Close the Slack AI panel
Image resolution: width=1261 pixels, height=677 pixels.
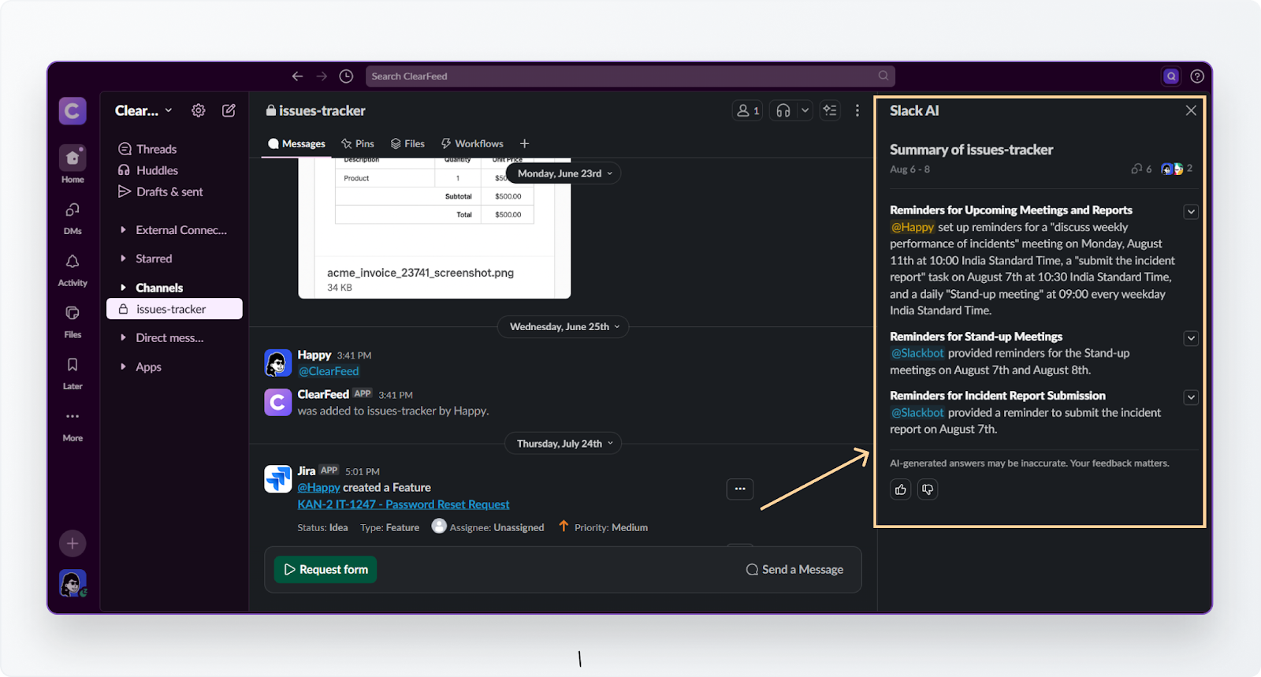click(x=1191, y=110)
